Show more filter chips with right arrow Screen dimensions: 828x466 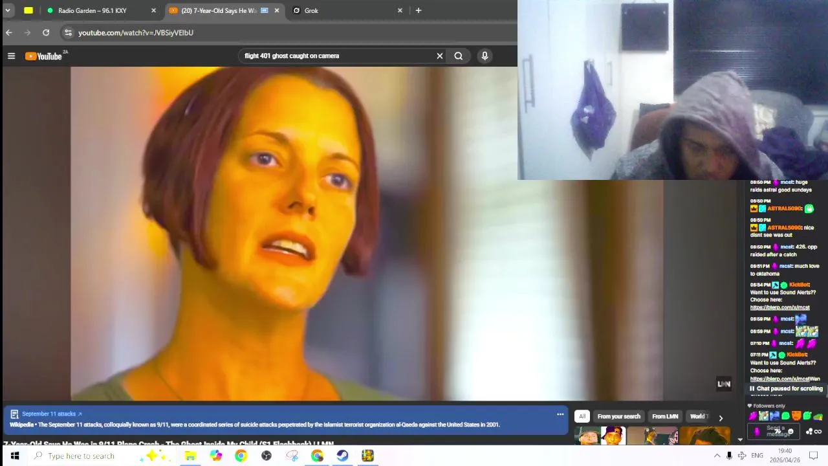point(721,418)
